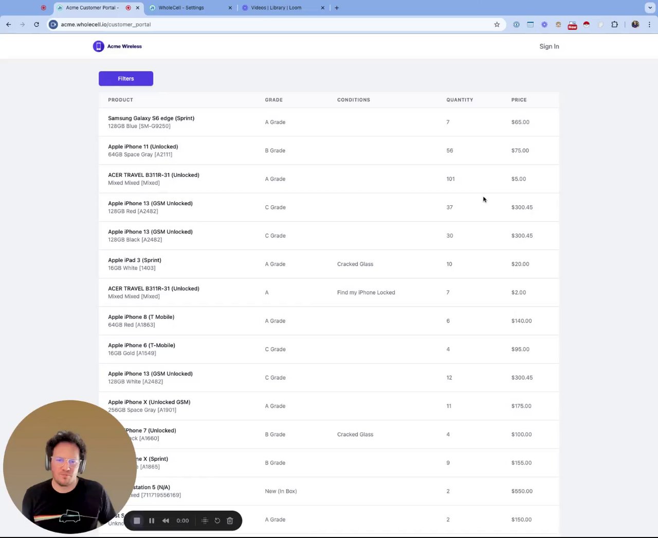Switch to the WholeCell - Settings tab

click(x=190, y=8)
